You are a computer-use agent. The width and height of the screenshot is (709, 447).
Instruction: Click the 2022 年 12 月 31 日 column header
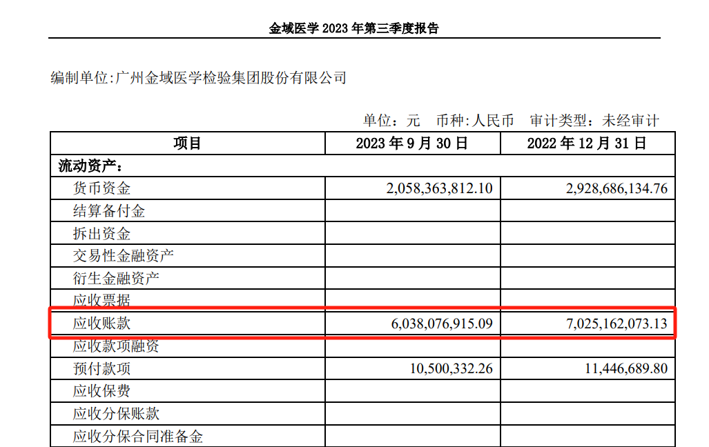tap(587, 143)
